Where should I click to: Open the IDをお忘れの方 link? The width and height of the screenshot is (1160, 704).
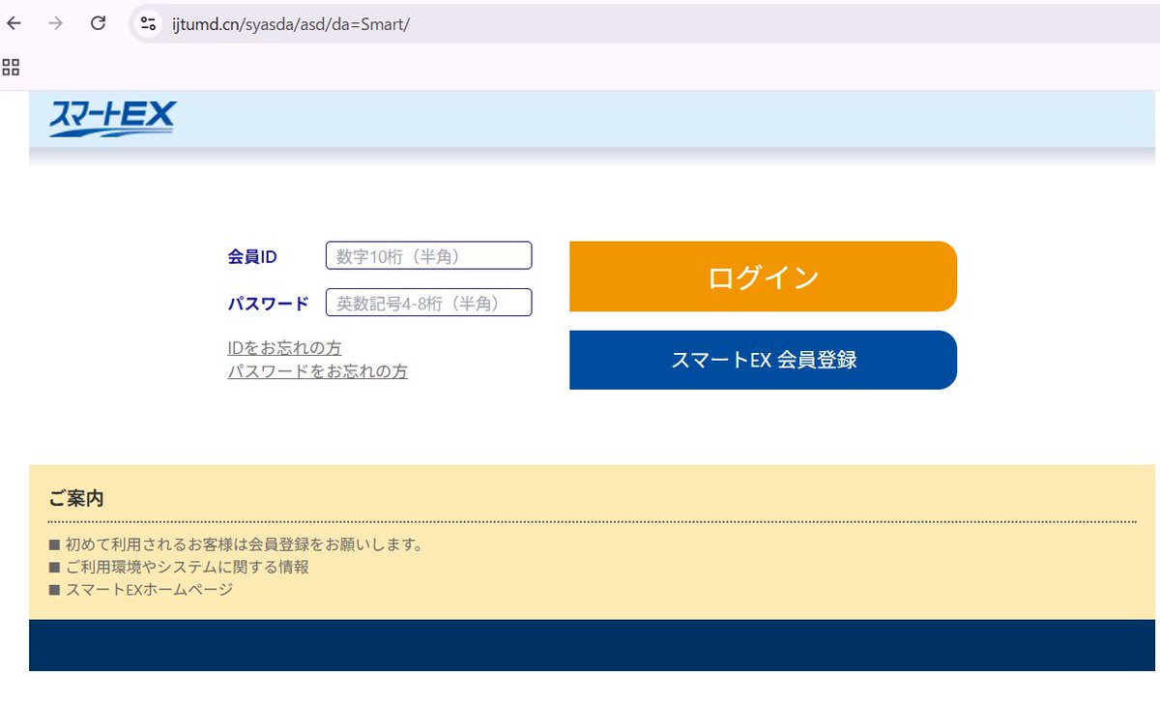[284, 348]
